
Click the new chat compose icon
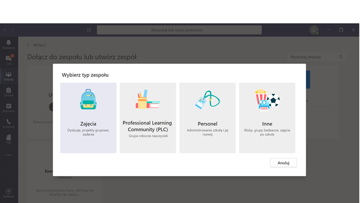coord(89,30)
